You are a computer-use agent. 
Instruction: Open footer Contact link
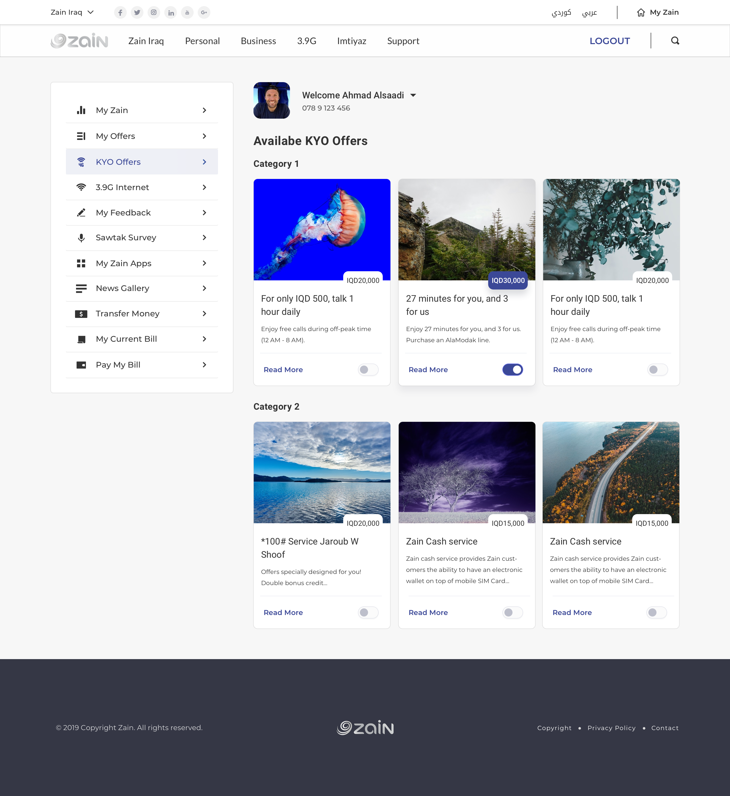(665, 728)
